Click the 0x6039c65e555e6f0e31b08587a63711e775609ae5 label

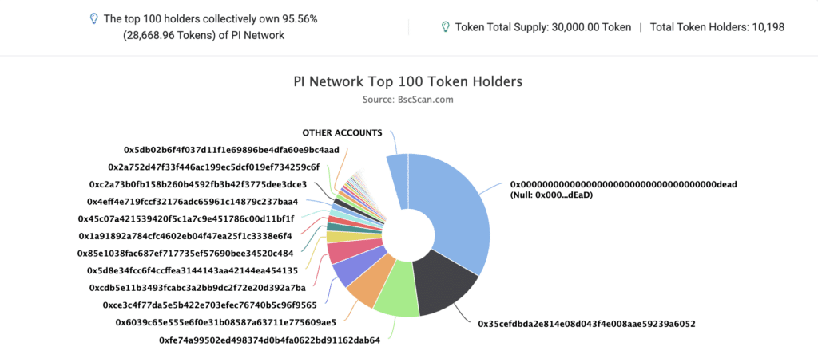tap(226, 322)
